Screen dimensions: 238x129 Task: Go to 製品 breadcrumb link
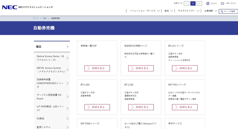(45, 18)
